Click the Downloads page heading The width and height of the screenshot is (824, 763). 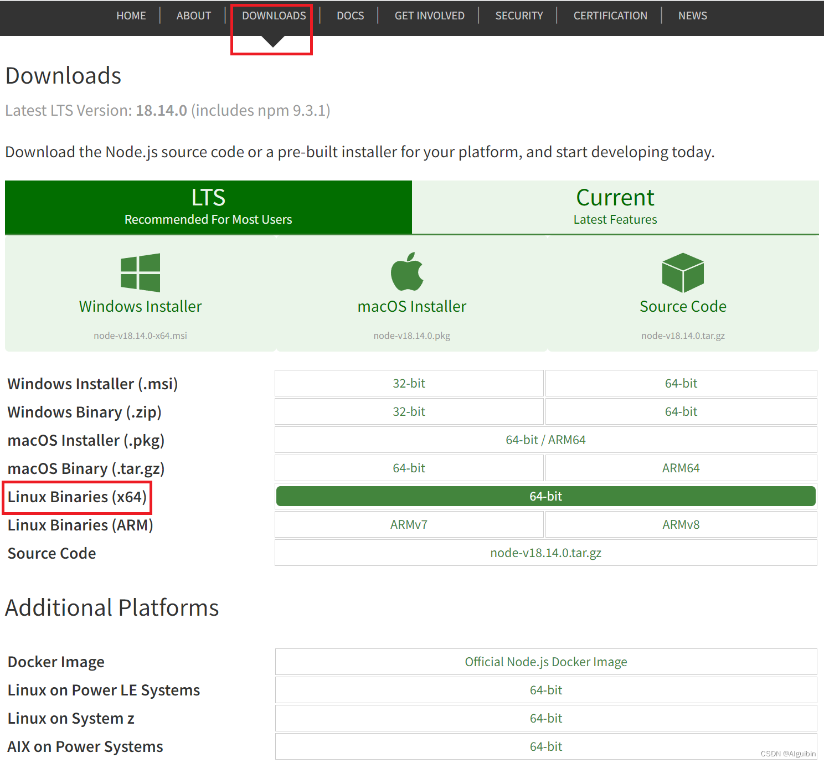coord(63,76)
